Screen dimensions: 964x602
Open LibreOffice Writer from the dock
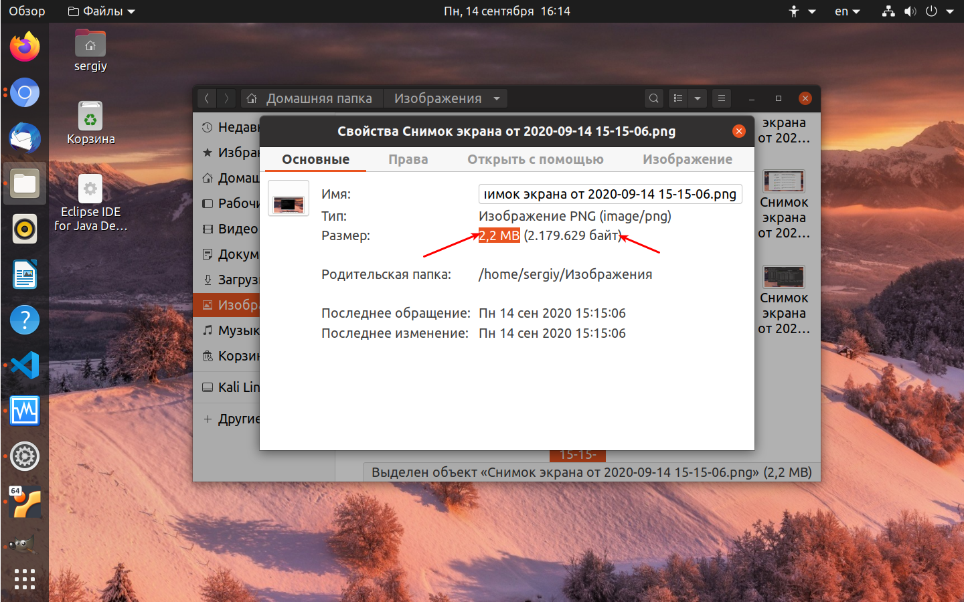(x=25, y=274)
